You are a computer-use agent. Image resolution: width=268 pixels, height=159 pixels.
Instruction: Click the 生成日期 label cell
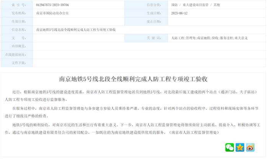(146, 13)
